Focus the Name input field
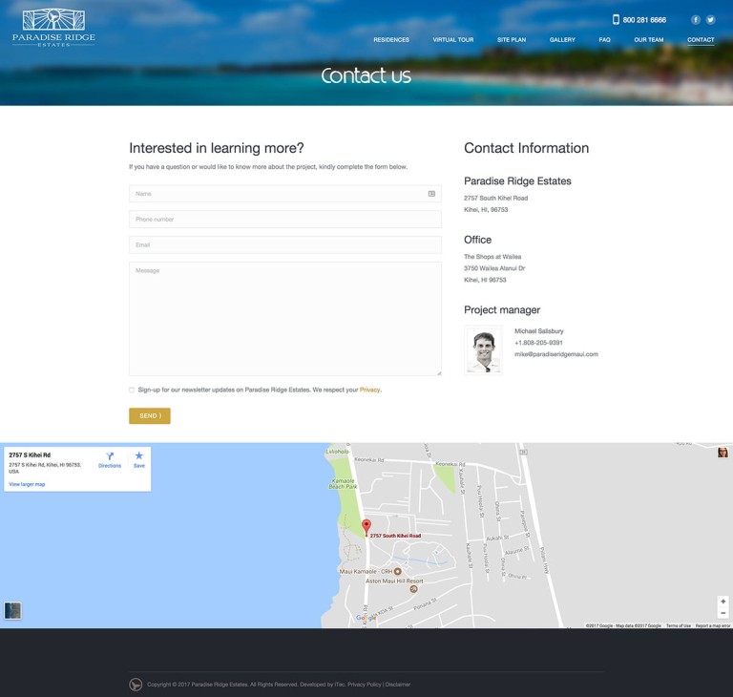This screenshot has width=733, height=697. (x=285, y=194)
